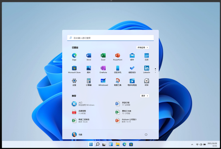Show hidden tray icons chevron
Image resolution: width=221 pixels, height=149 pixels.
tap(192, 145)
